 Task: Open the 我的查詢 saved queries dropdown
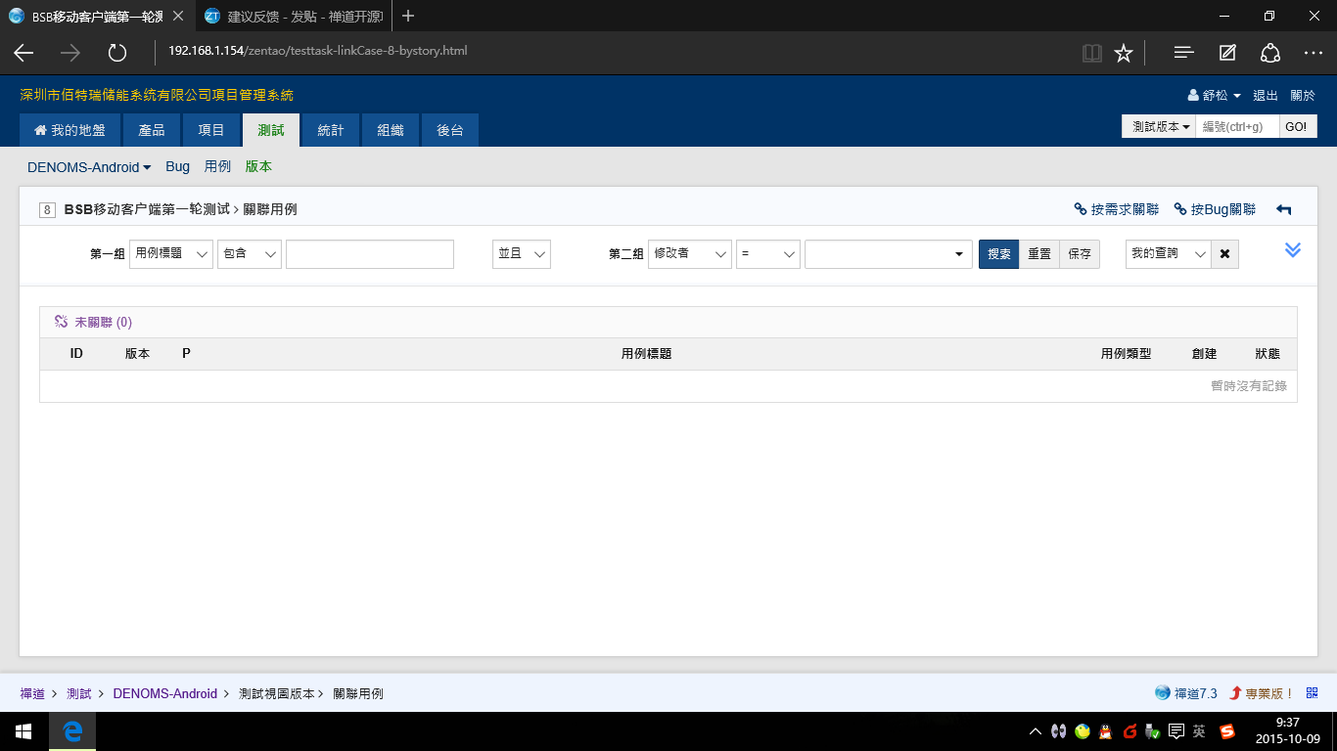[x=1169, y=254]
